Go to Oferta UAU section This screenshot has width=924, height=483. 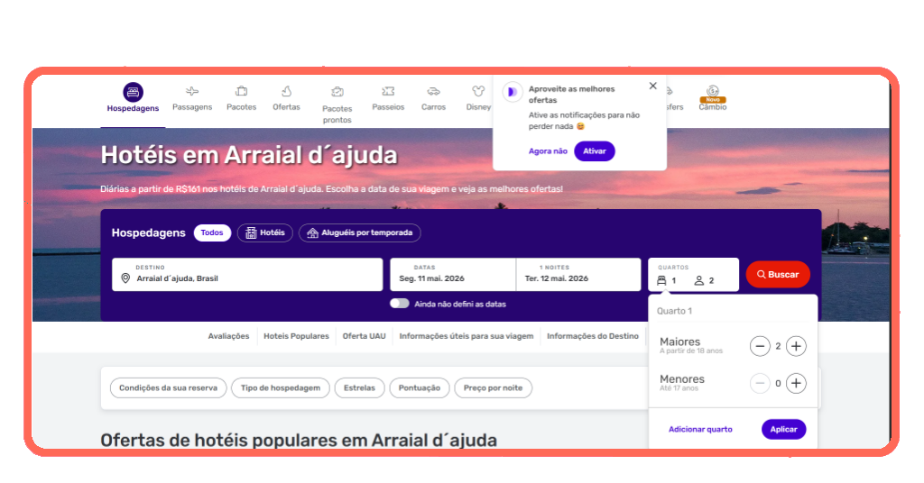point(365,336)
